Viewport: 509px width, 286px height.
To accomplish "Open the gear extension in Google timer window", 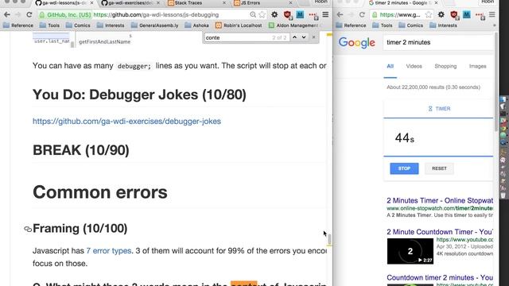I will pos(441,14).
